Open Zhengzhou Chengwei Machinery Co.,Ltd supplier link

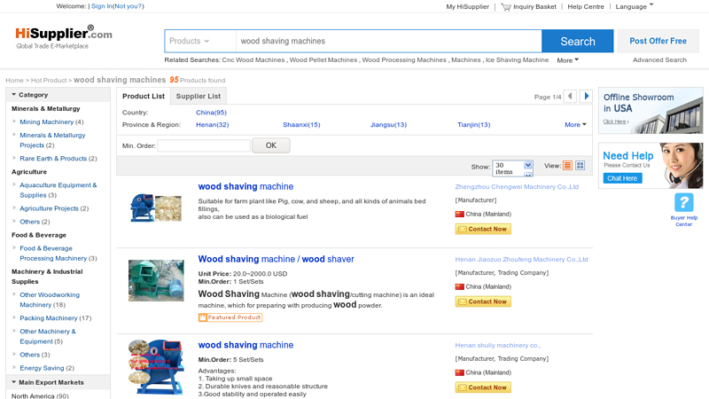(517, 187)
